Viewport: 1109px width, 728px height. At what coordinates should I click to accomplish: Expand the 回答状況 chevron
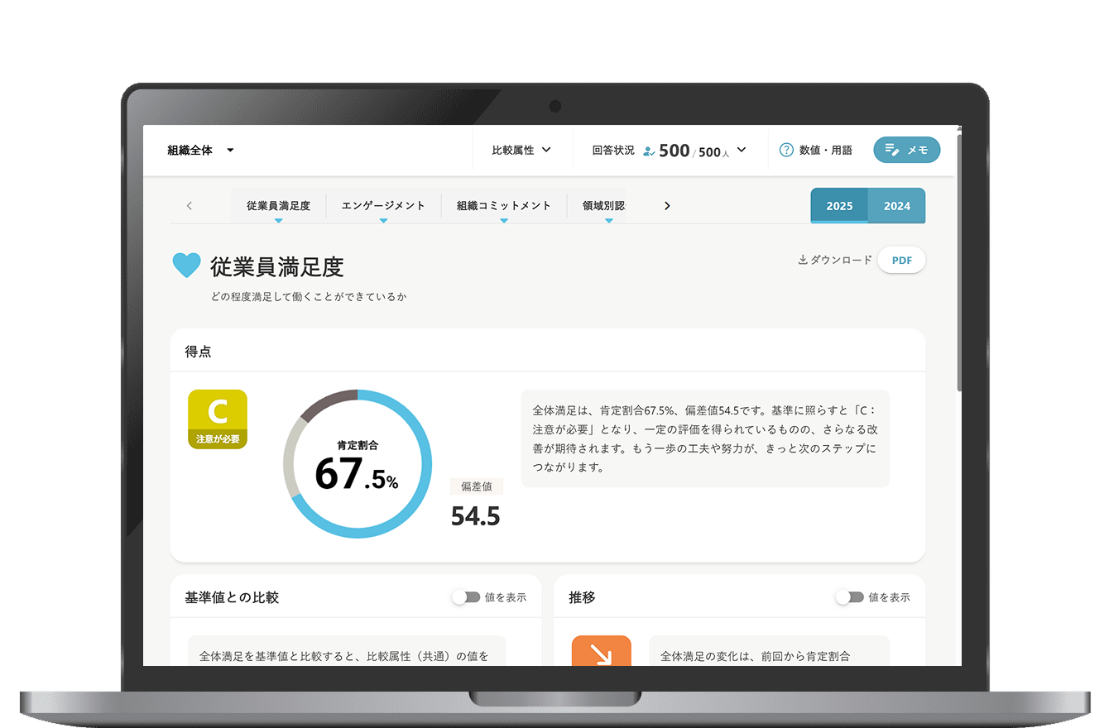(742, 150)
